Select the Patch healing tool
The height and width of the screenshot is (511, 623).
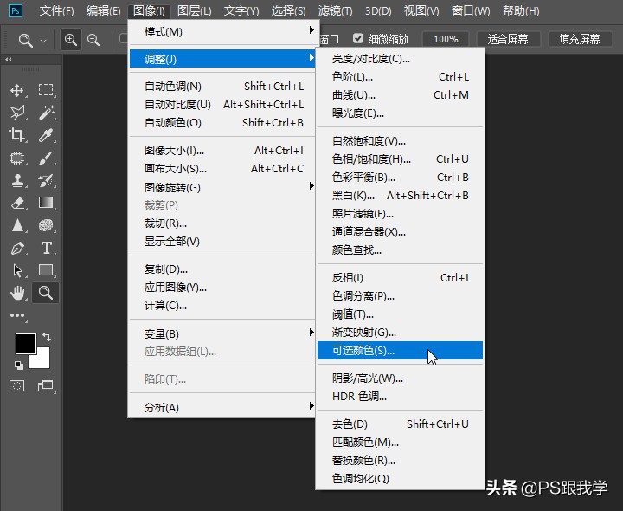[x=16, y=158]
